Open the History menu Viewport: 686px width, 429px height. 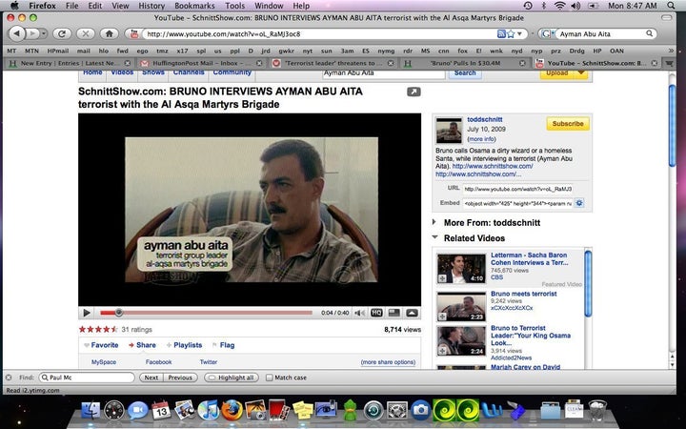pyautogui.click(x=151, y=6)
